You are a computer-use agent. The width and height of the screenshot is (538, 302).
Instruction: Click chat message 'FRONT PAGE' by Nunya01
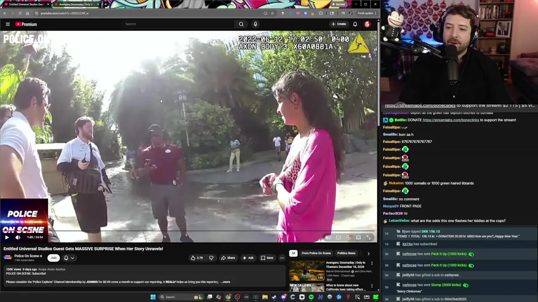(410, 206)
